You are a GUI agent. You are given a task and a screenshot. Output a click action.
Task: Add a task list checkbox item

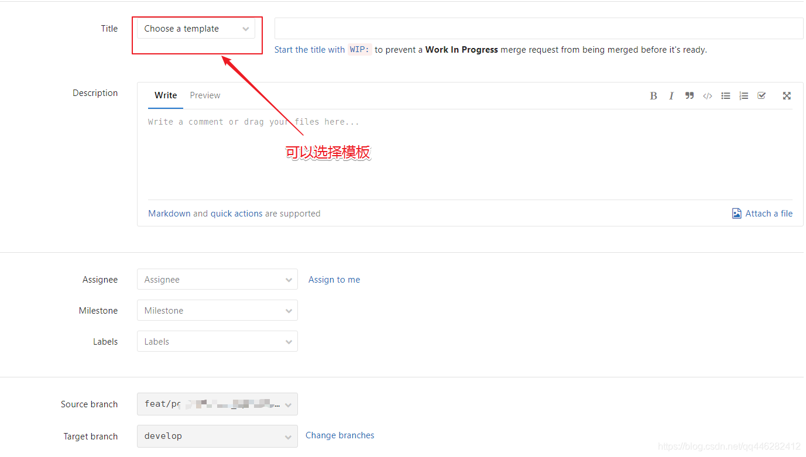[x=762, y=96]
